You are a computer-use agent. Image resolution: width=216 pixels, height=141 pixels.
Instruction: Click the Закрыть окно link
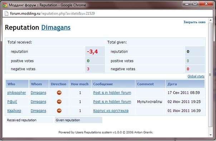tap(195, 22)
